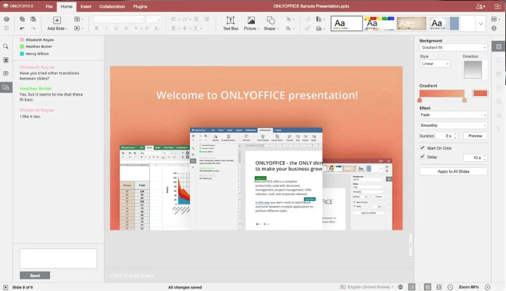Click the Fit to slide icon

428,287
